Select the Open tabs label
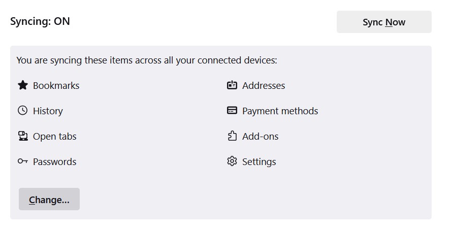 point(55,136)
